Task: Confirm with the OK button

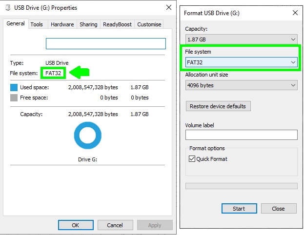Action: click(76, 225)
